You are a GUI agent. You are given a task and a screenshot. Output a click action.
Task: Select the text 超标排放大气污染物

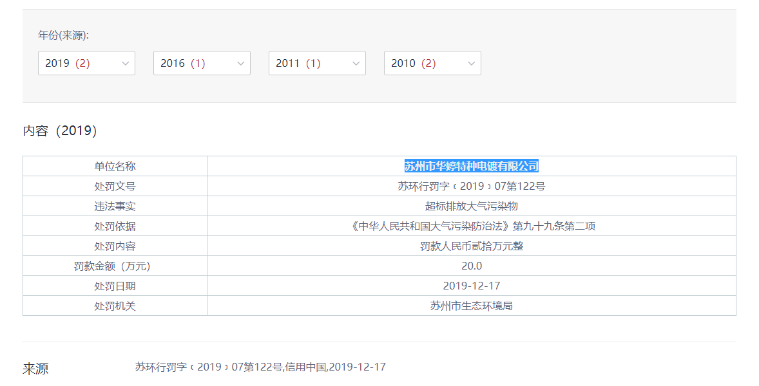472,207
